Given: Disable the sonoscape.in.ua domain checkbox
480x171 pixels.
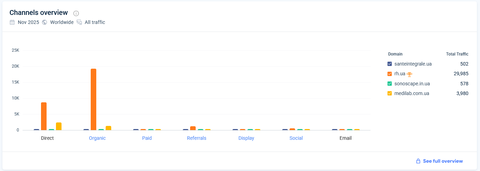Looking at the screenshot, I should pos(390,84).
